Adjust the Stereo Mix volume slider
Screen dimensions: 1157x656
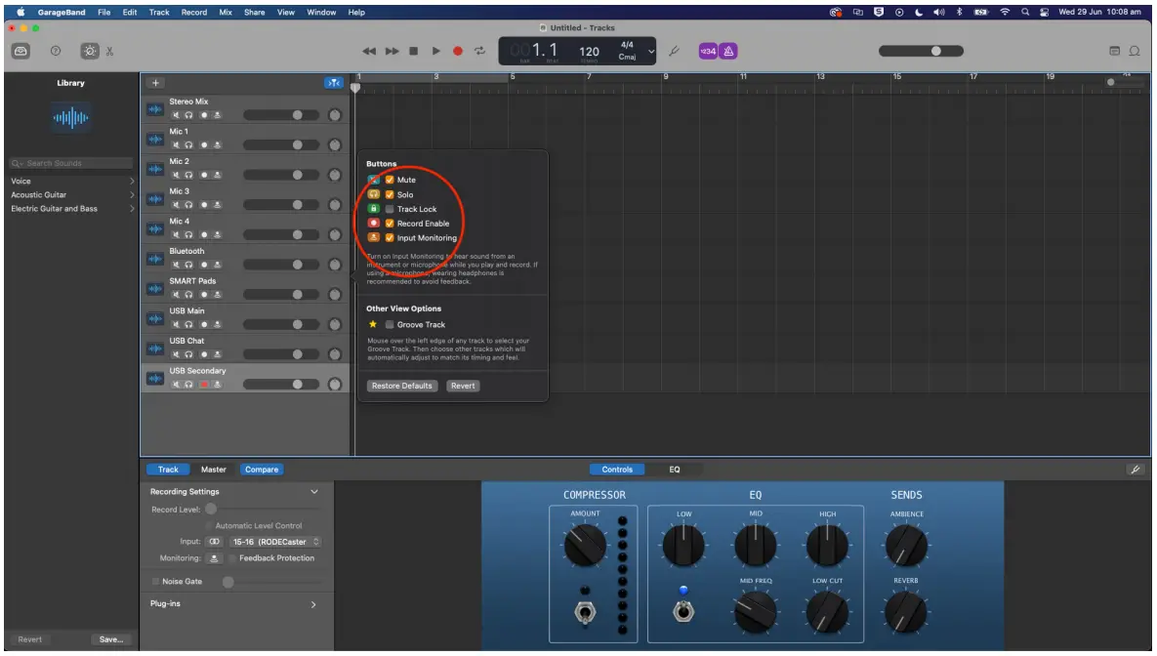[x=300, y=113]
